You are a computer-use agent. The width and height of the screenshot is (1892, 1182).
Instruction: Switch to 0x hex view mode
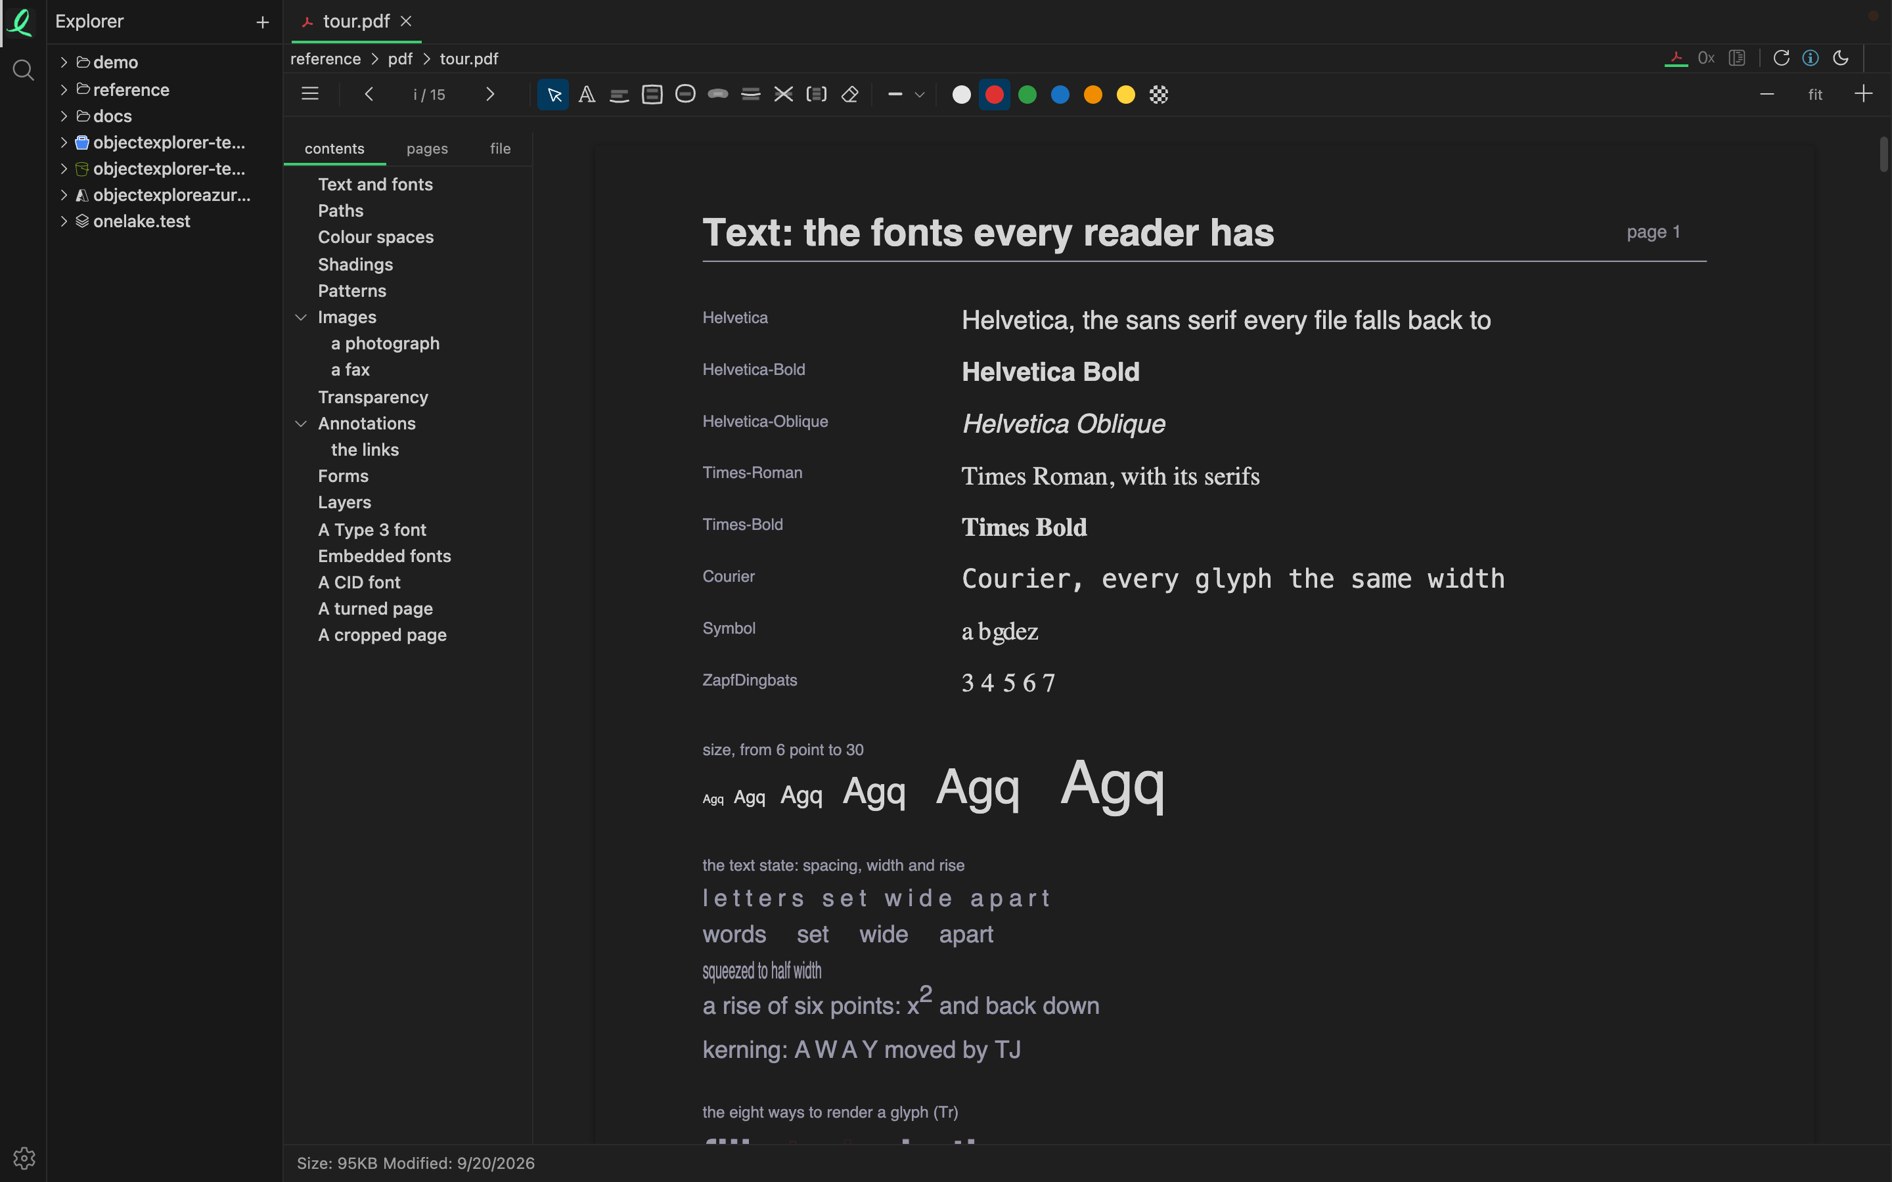[x=1707, y=58]
